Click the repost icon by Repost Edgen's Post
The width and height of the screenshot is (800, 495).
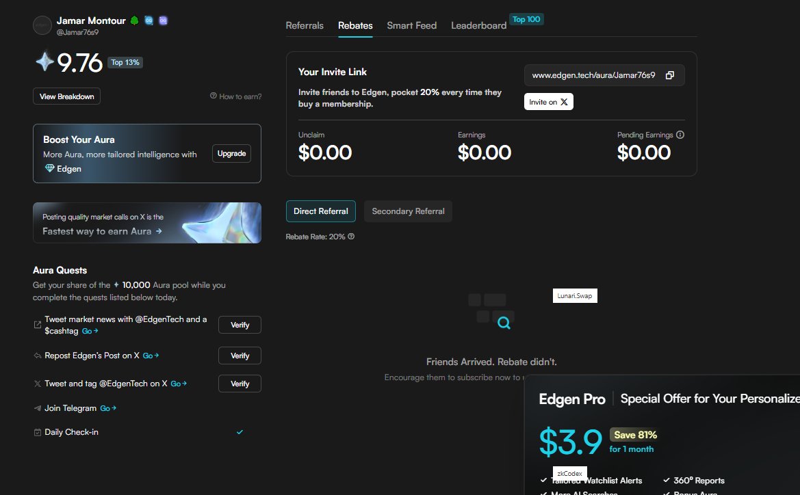click(37, 356)
